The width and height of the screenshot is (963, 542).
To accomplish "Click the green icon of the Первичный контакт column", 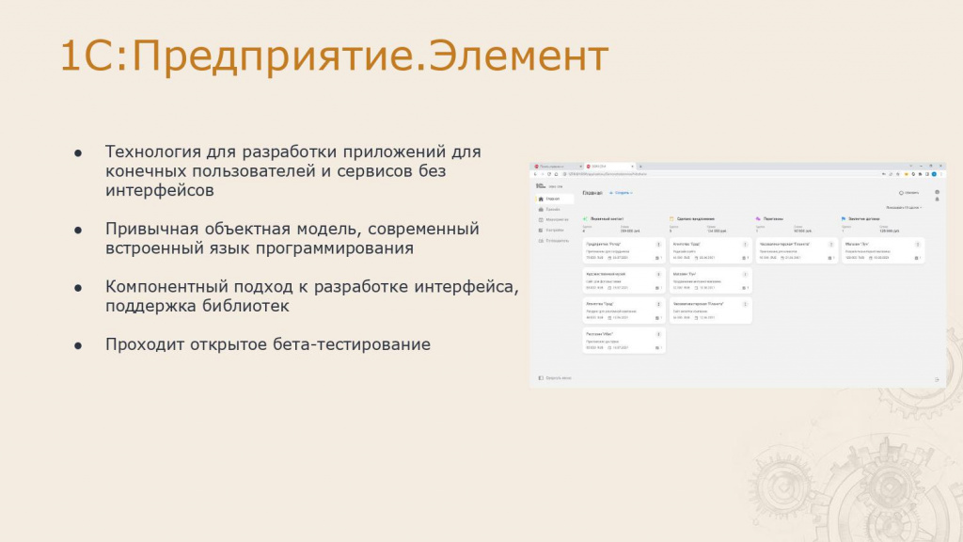I will coord(585,218).
